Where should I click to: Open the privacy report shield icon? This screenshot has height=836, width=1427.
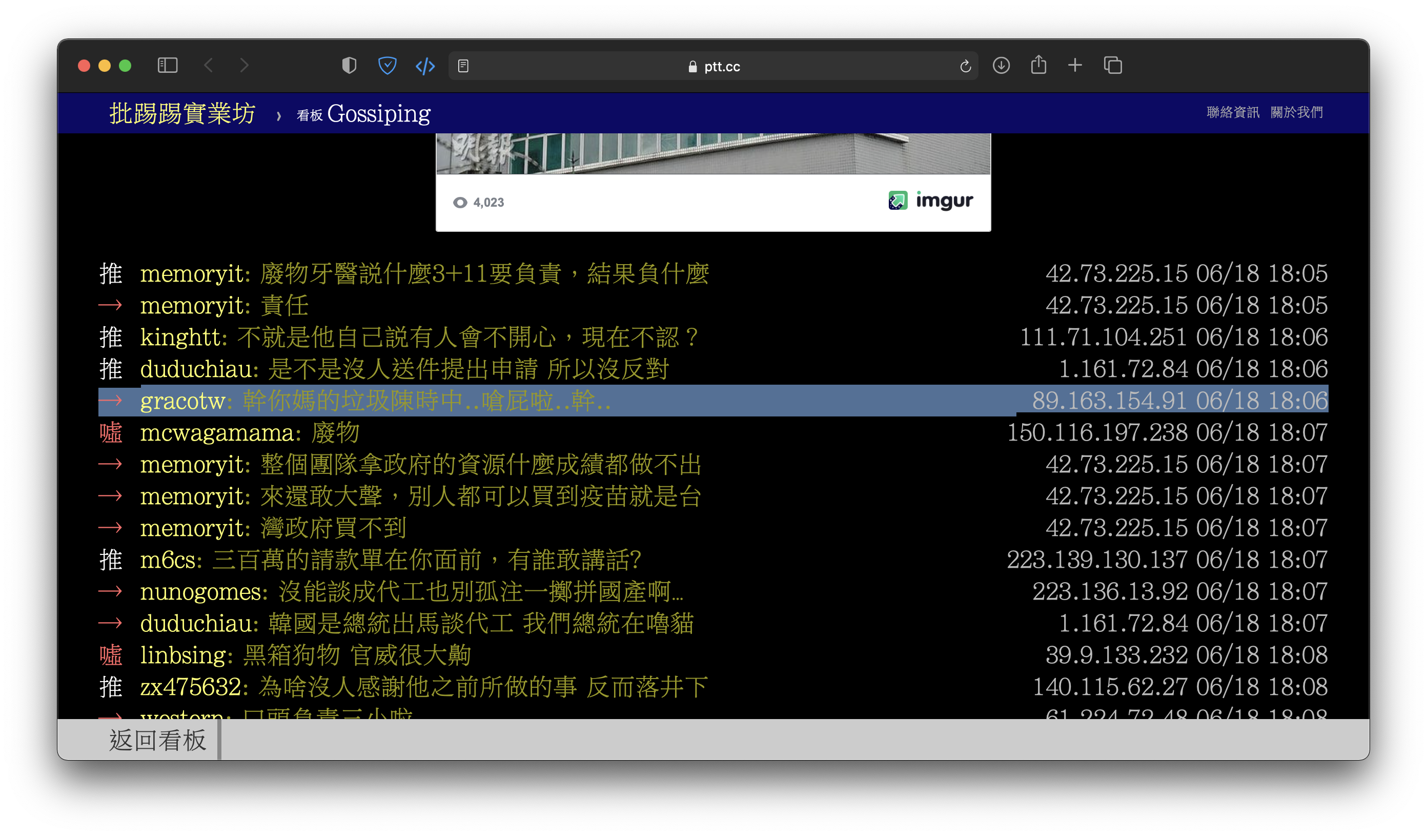click(x=350, y=66)
